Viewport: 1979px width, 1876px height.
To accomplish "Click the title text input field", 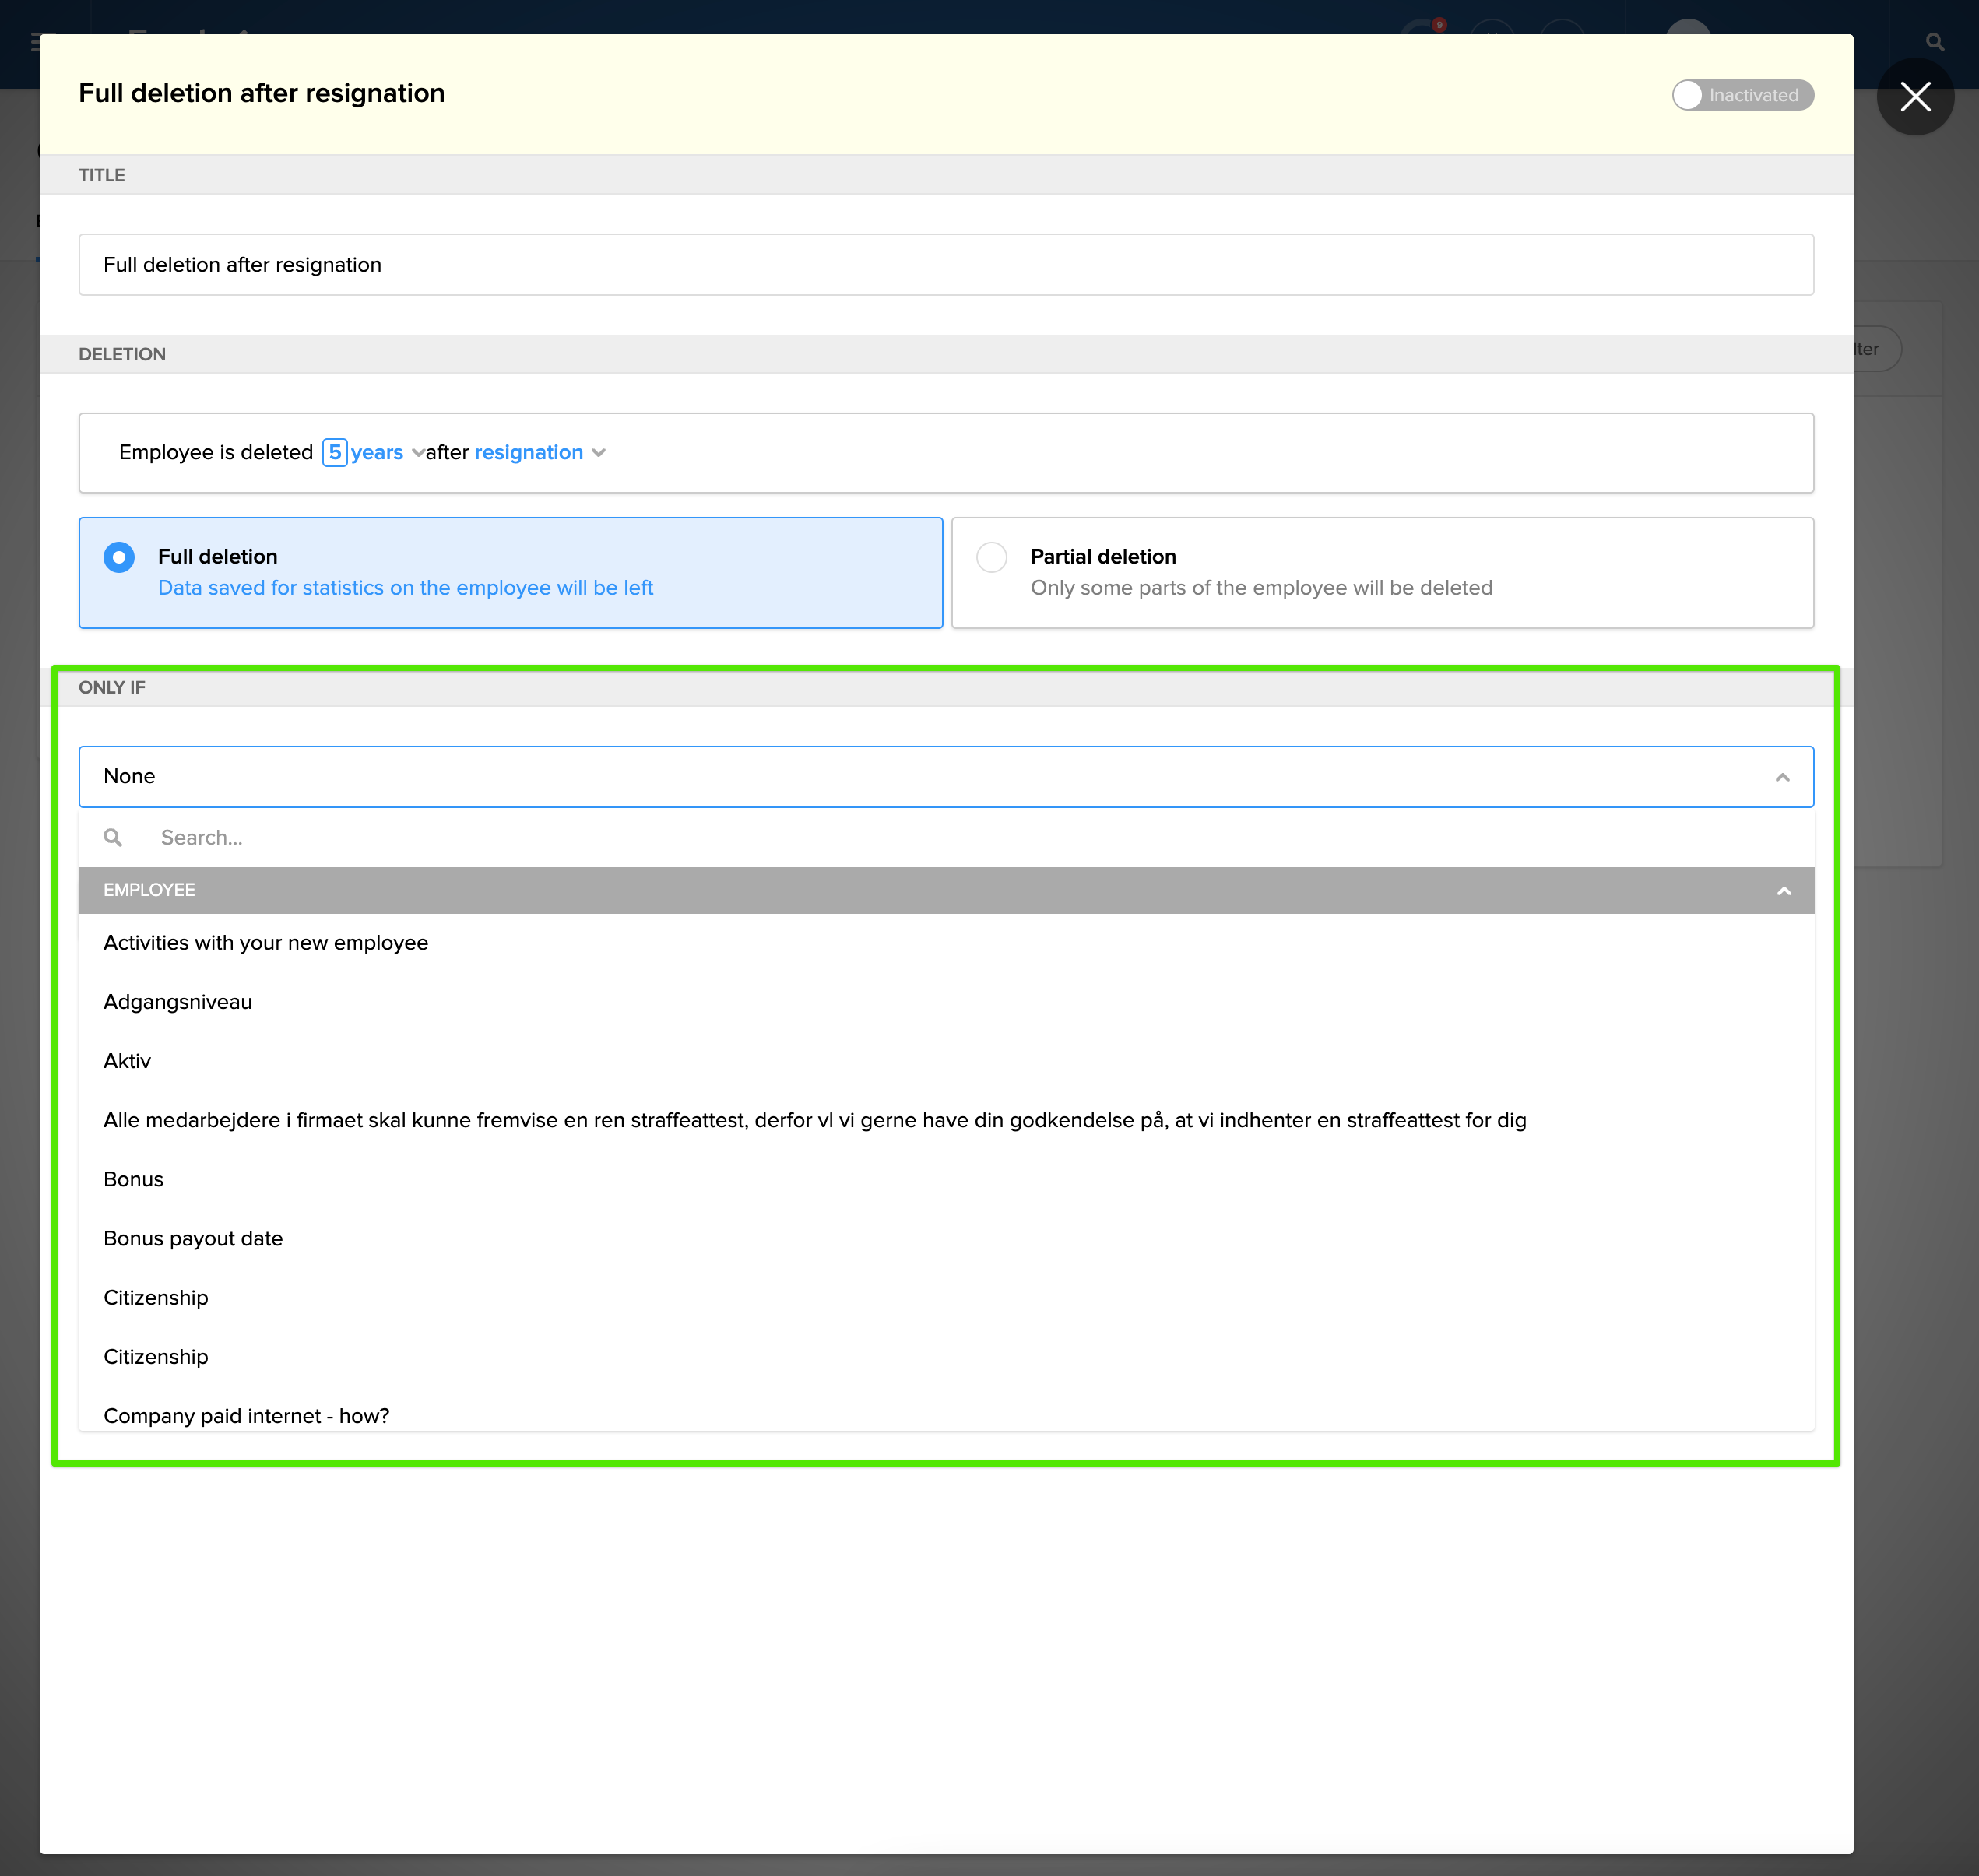I will point(945,265).
